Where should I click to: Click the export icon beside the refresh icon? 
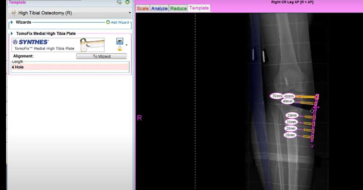119,3
